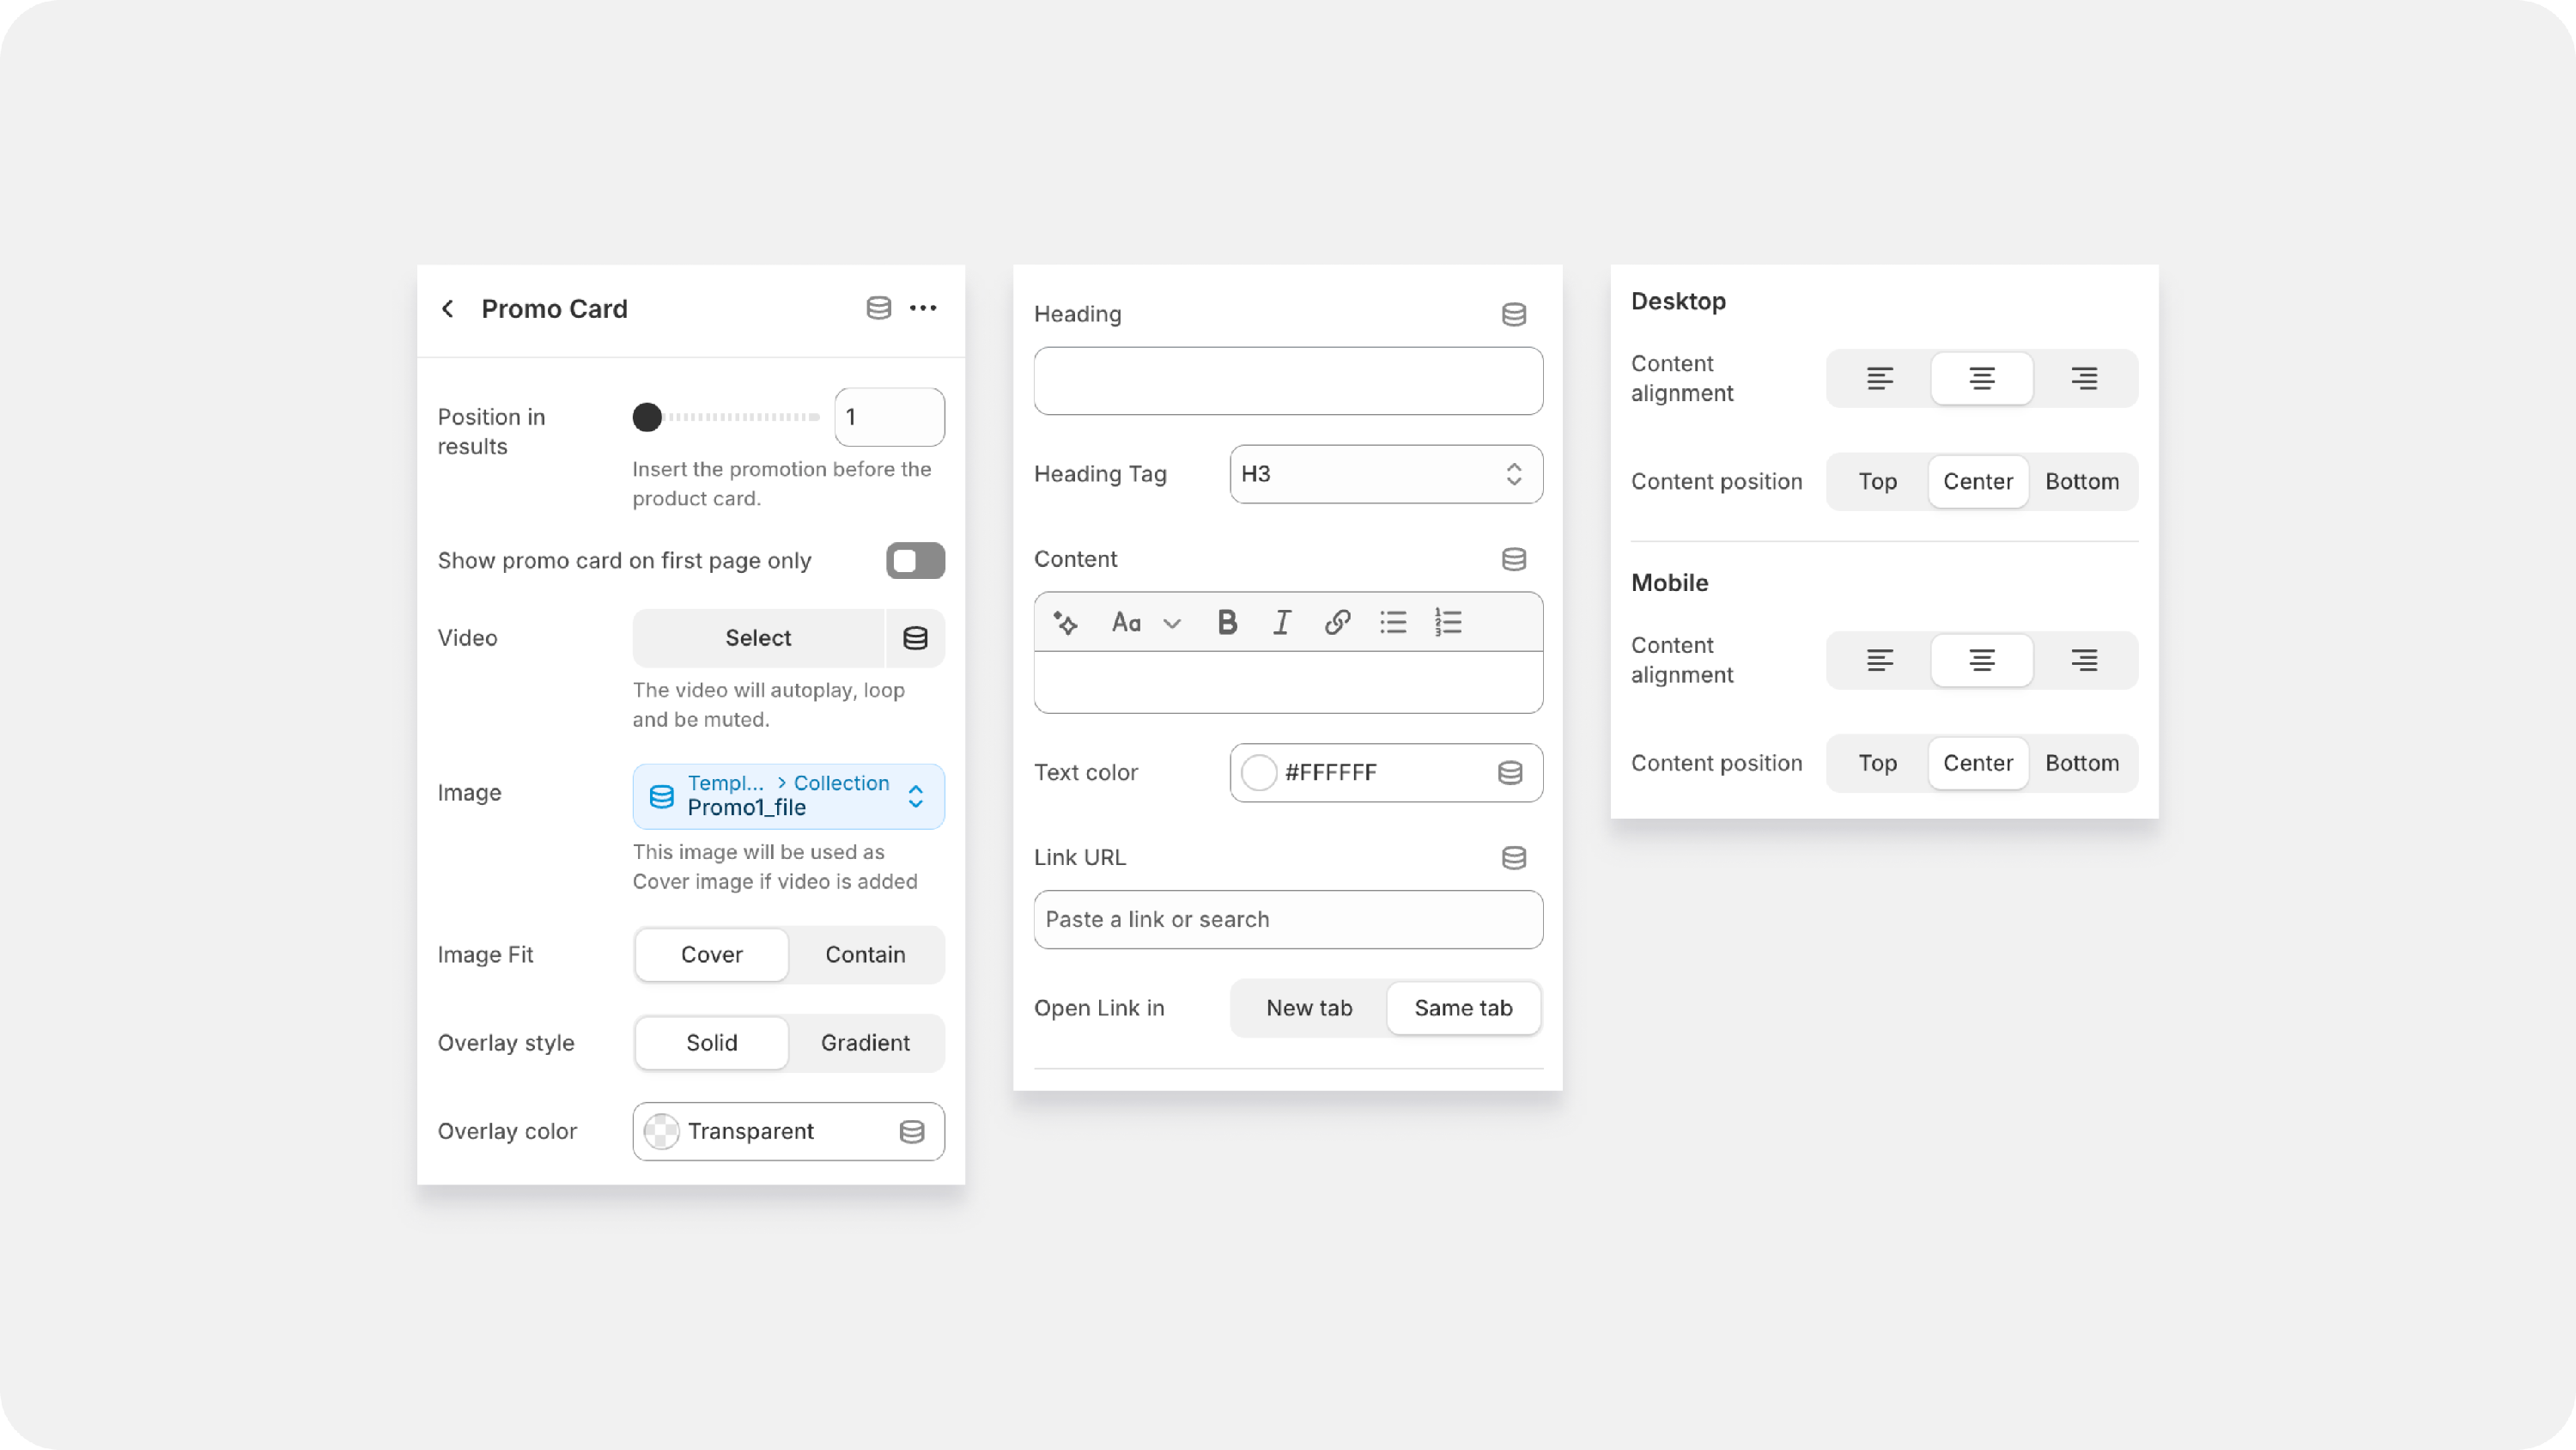Click the AI sparkle icon in Content toolbar
Screen dimensions: 2576x1450
pyautogui.click(x=1066, y=623)
